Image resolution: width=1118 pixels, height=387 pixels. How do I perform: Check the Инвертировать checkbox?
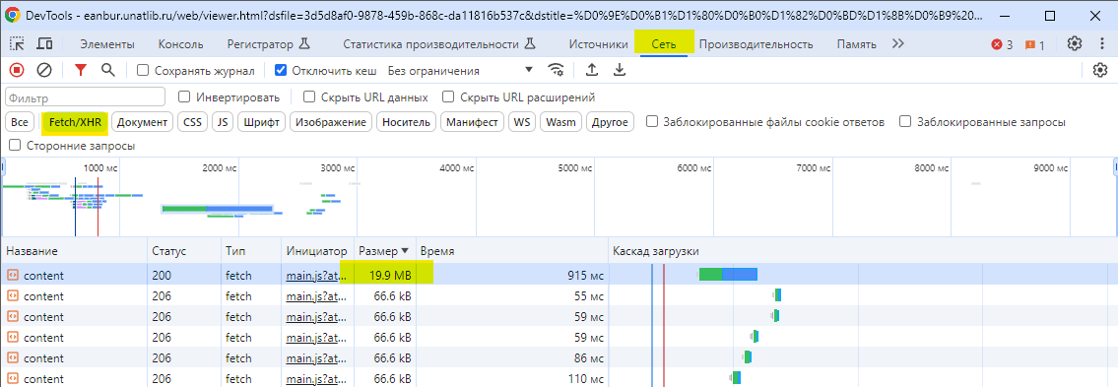[x=184, y=97]
